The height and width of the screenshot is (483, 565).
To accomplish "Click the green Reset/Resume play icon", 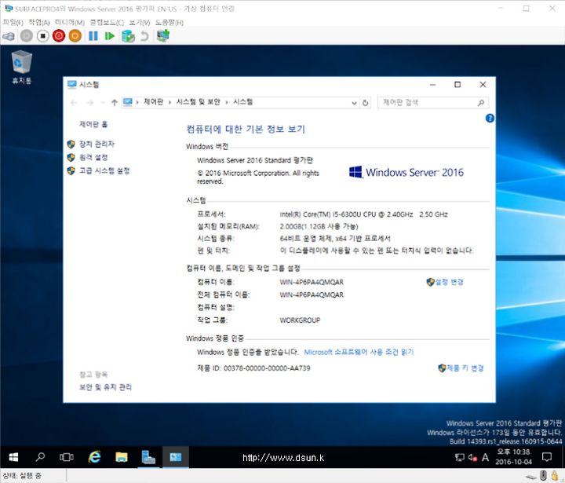I will coord(110,36).
